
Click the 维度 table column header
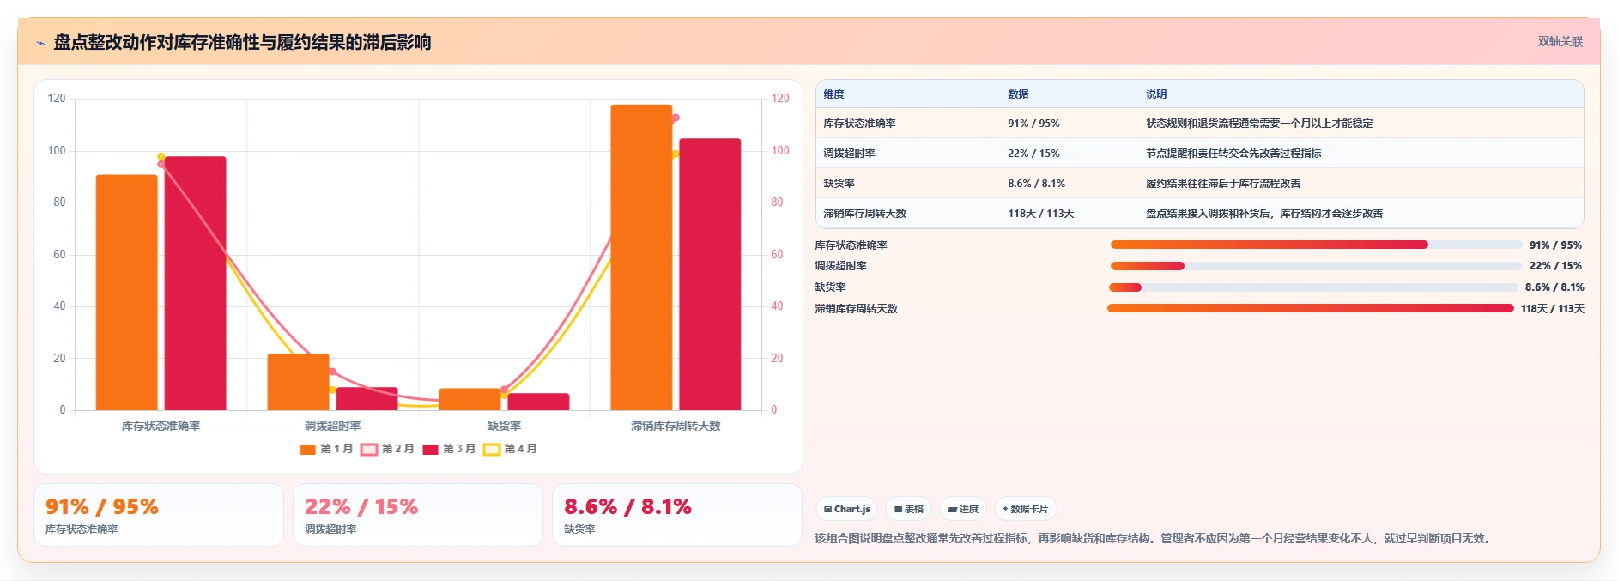tap(833, 94)
